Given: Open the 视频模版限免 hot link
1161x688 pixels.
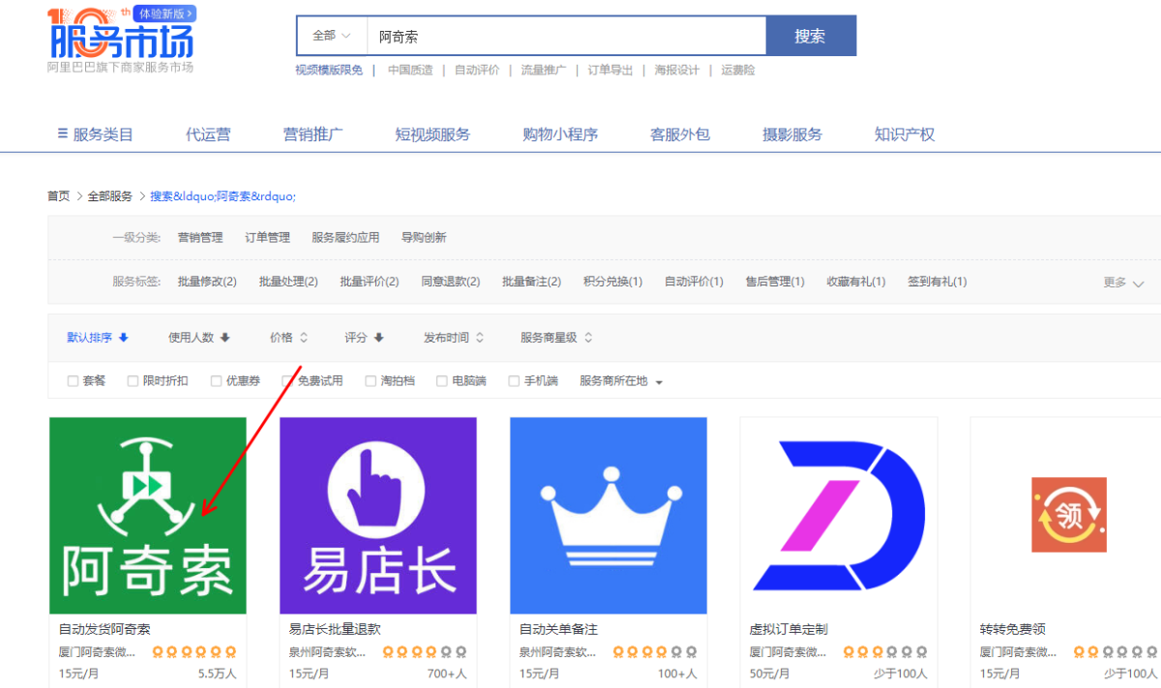Looking at the screenshot, I should pos(329,70).
